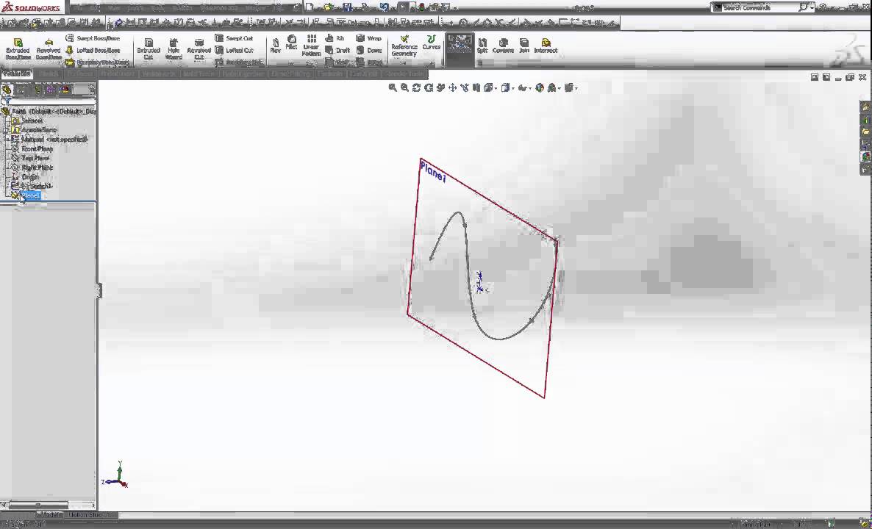Open the Display Style dropdown
Screen dimensions: 872x529
pyautogui.click(x=505, y=87)
